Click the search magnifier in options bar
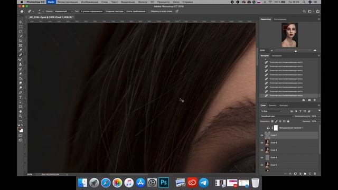Screen dimensions: 338x190 304,12
